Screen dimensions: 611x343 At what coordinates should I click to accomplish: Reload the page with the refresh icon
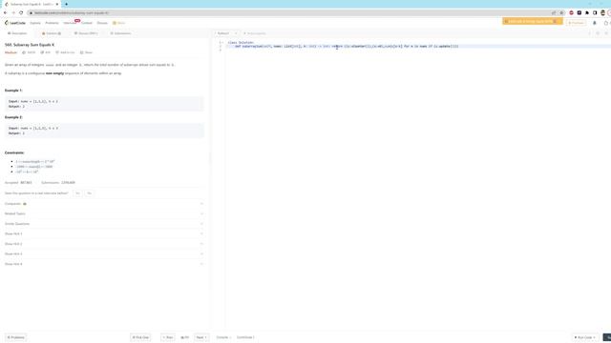[21, 12]
